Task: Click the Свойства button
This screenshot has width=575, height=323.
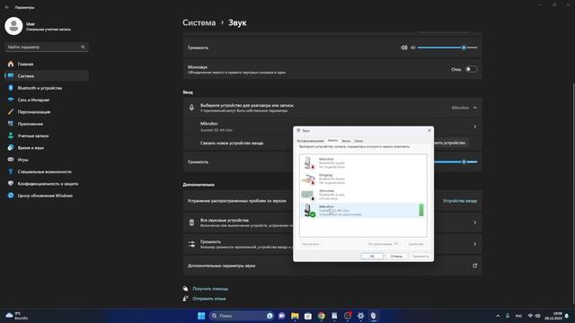Action: (416, 244)
